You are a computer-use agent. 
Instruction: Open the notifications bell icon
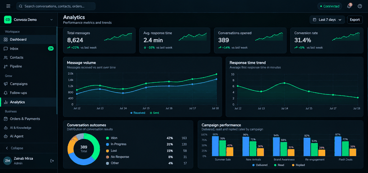(x=349, y=6)
